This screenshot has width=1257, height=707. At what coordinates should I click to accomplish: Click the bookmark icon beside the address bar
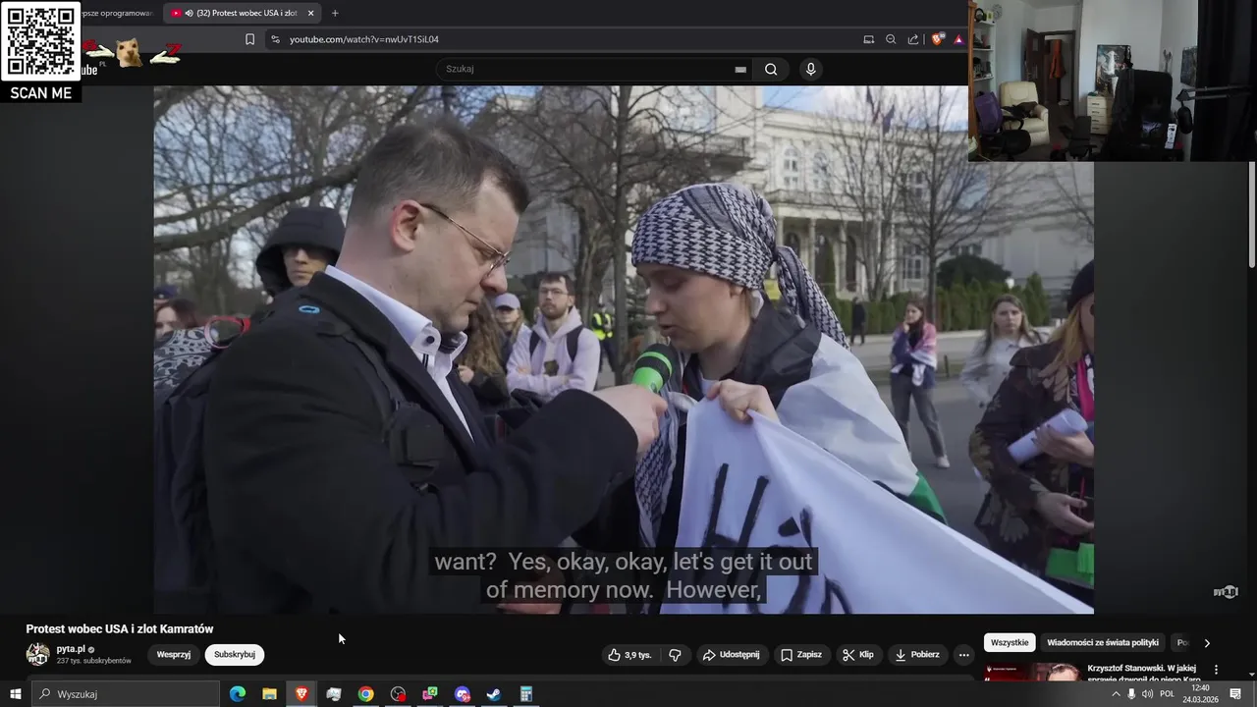pos(249,39)
